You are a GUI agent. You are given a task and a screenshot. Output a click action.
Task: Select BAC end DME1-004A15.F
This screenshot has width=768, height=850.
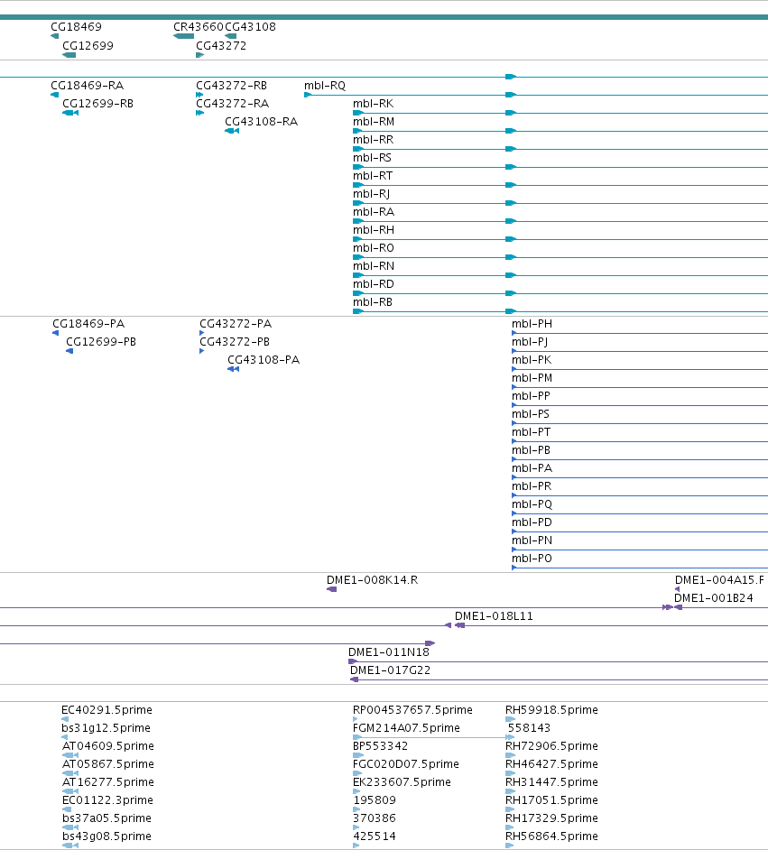[x=719, y=580]
